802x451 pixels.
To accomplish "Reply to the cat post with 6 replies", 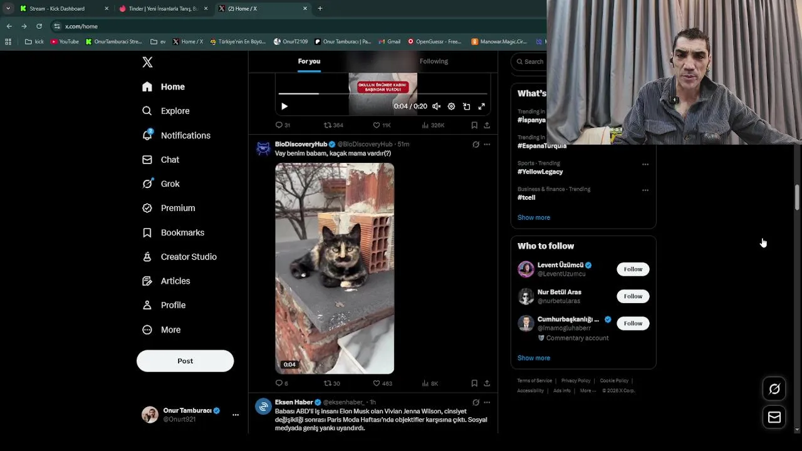I will pyautogui.click(x=282, y=383).
